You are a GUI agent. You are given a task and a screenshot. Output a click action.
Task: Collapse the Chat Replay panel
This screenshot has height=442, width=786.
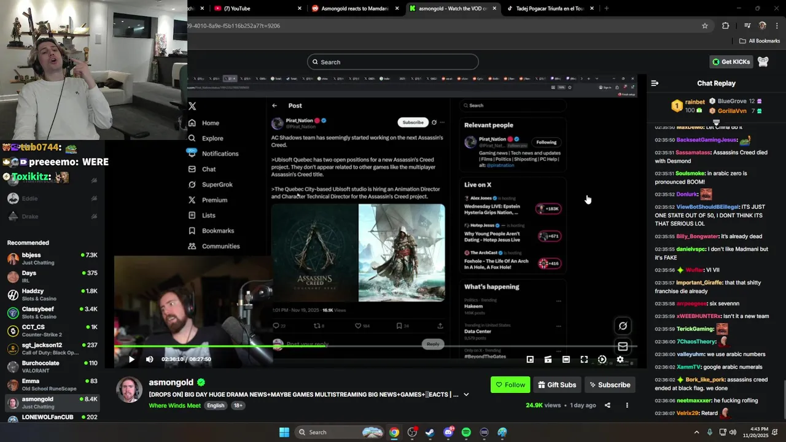pyautogui.click(x=655, y=83)
